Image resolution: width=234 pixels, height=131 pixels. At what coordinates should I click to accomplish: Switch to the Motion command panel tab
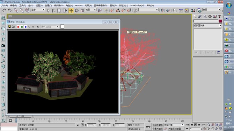tap(210, 16)
